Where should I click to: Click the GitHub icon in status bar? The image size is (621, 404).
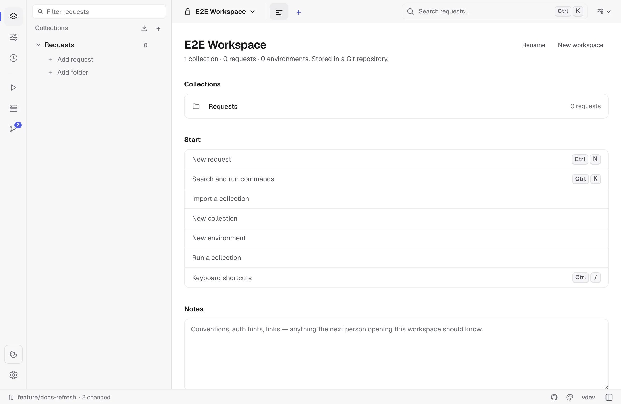[554, 397]
